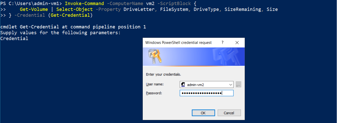Click the "Password:" label

tap(154, 93)
